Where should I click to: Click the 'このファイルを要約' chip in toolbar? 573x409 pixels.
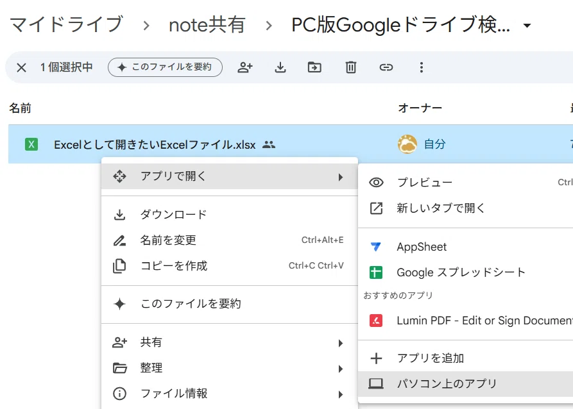165,67
